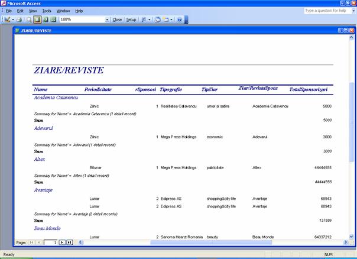357x259 pixels.
Task: Jump to last page navigation arrow
Action: (x=69, y=242)
